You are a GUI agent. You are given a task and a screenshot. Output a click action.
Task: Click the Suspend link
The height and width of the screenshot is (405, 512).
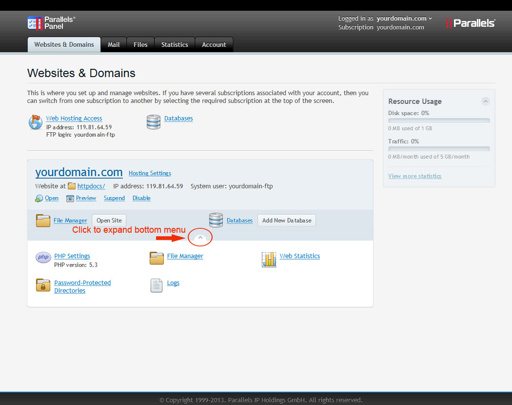tap(114, 198)
